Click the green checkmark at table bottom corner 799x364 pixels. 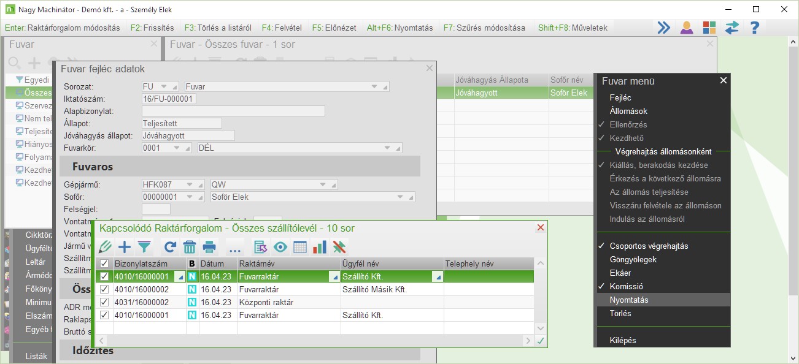(x=541, y=341)
